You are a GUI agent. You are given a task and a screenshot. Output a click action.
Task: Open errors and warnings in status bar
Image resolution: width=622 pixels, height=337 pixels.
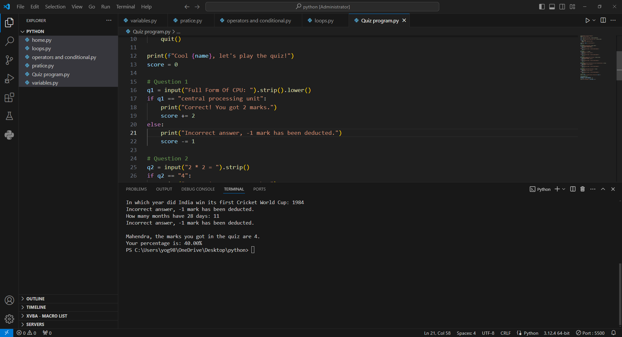pos(27,333)
